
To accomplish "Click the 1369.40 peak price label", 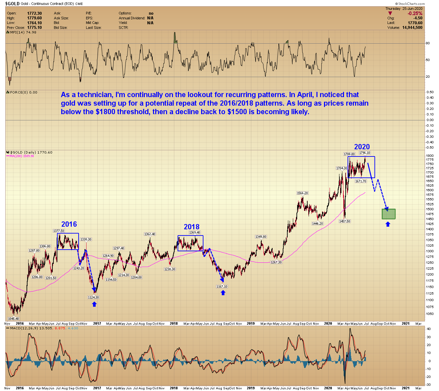I will click(195, 233).
